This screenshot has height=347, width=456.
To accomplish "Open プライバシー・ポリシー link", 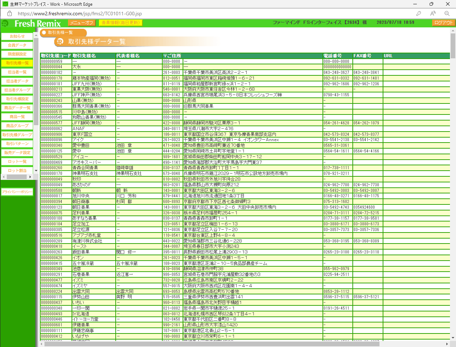I will point(17,192).
